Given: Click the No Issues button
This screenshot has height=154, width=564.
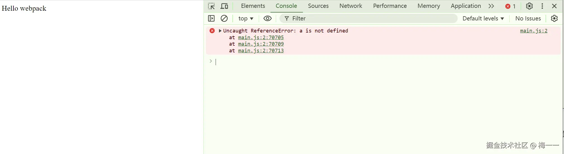Looking at the screenshot, I should click(x=528, y=18).
